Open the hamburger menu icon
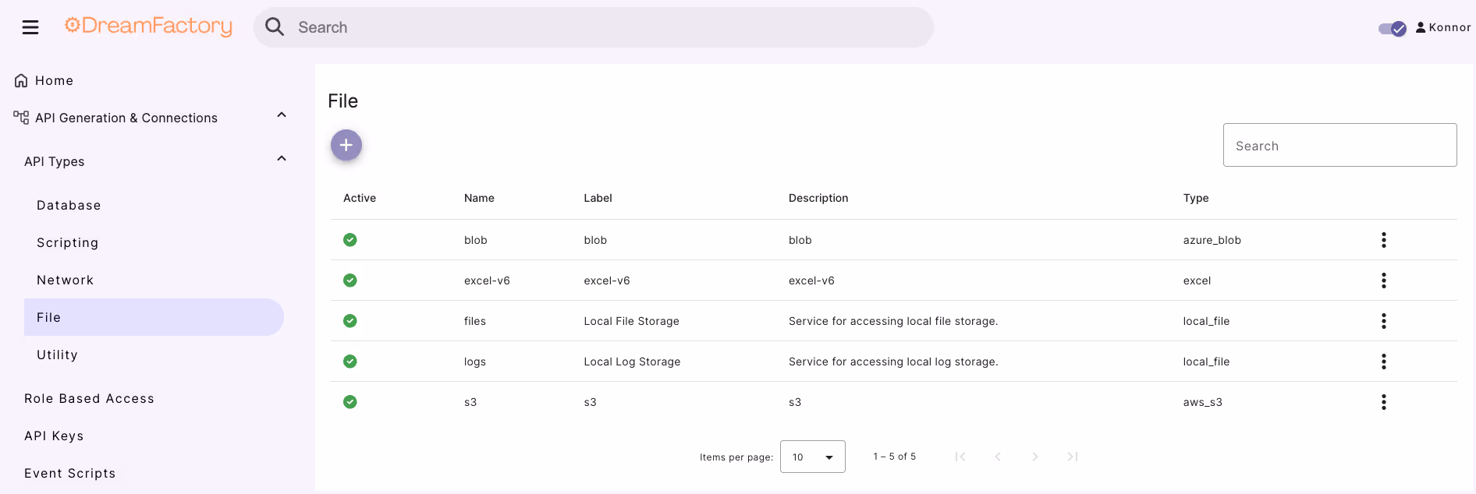This screenshot has height=494, width=1476. 30,27
